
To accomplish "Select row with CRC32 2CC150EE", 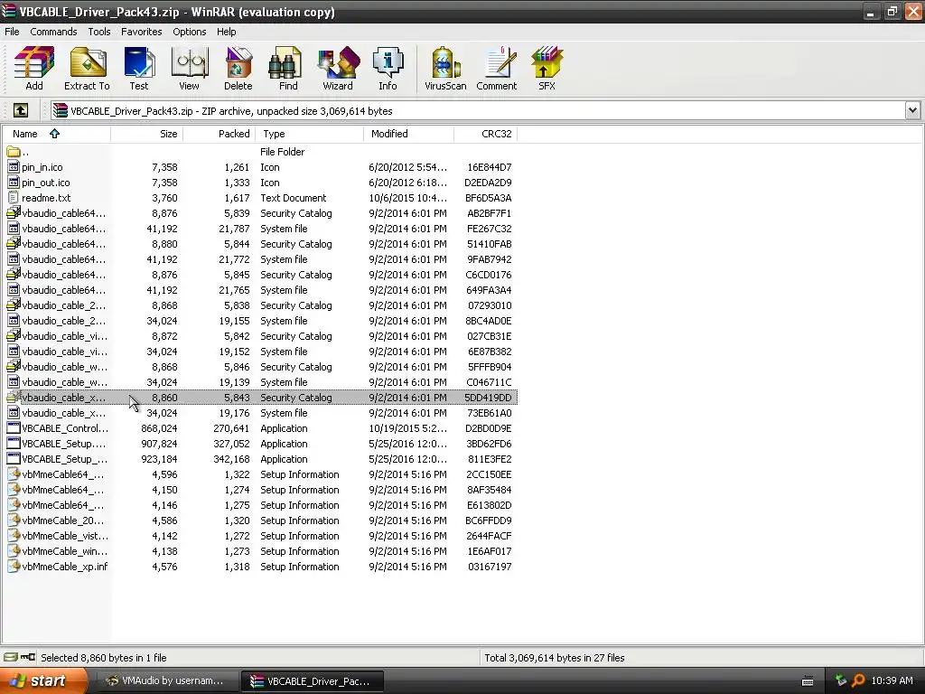I will (259, 474).
